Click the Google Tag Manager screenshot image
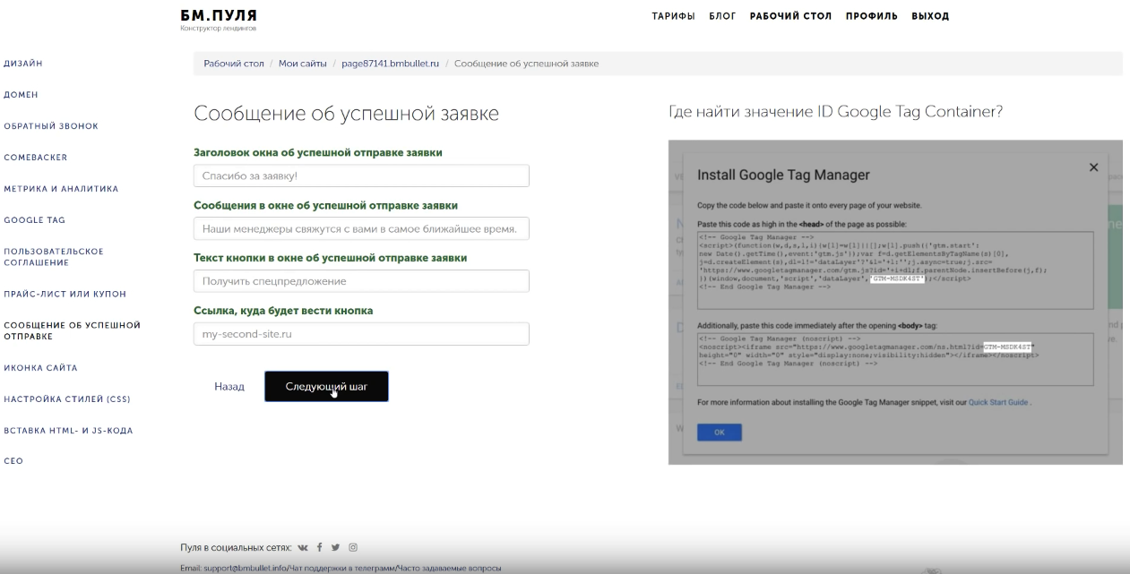This screenshot has width=1130, height=574. tap(894, 302)
